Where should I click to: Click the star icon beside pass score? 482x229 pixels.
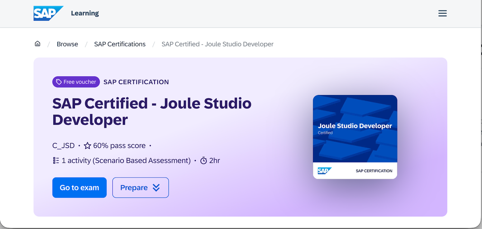(87, 146)
